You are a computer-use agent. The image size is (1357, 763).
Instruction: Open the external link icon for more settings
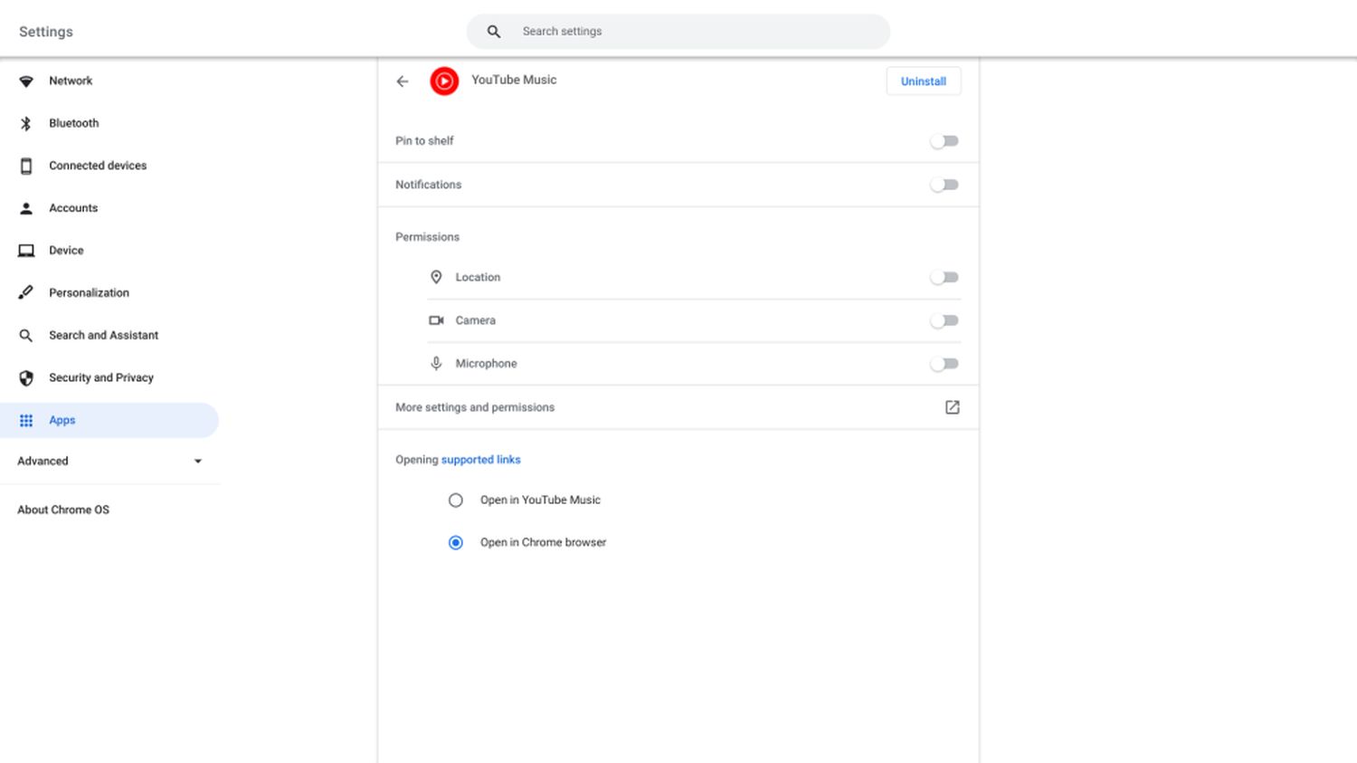[x=952, y=407]
